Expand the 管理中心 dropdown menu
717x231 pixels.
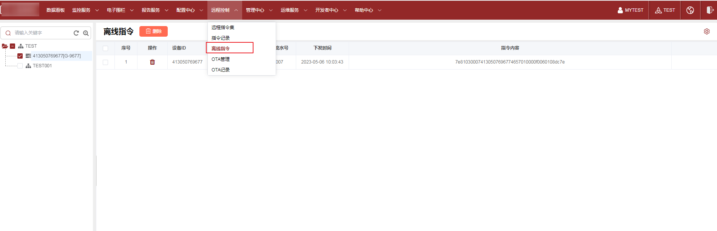pos(259,10)
